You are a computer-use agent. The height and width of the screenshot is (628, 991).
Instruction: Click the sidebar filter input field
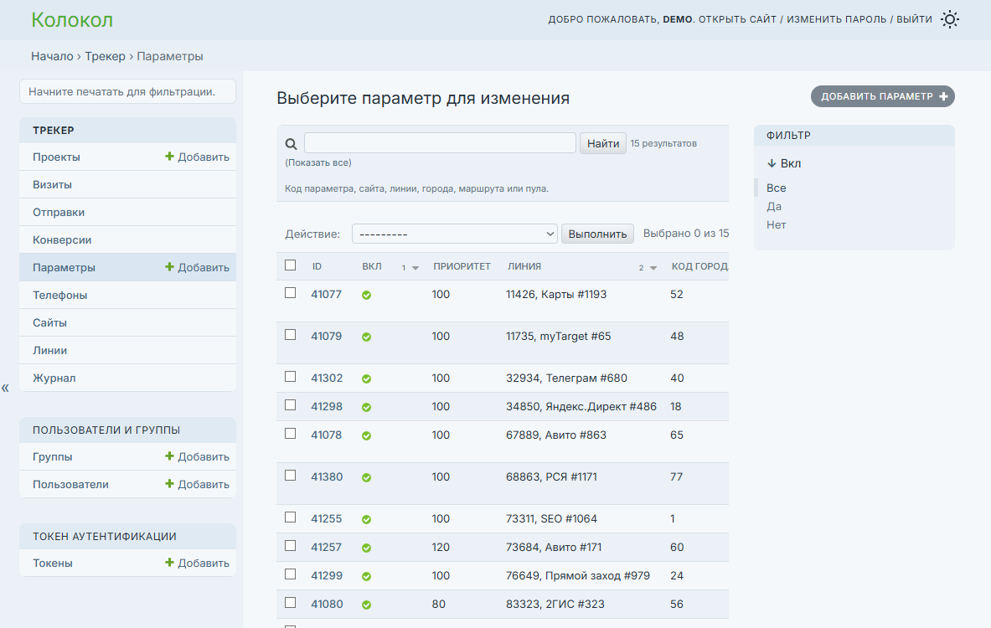(127, 91)
